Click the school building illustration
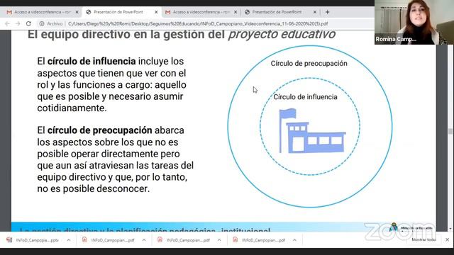454x255 pixels. [312, 131]
